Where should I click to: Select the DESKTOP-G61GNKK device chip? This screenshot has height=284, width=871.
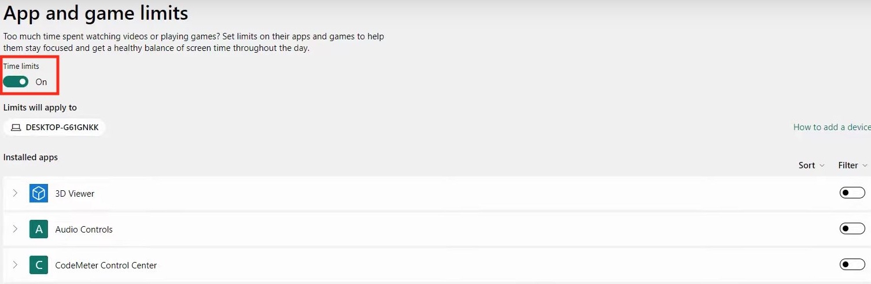(54, 127)
